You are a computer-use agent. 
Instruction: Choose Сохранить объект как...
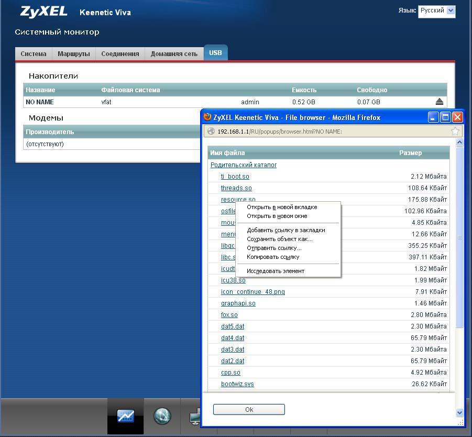pos(280,239)
